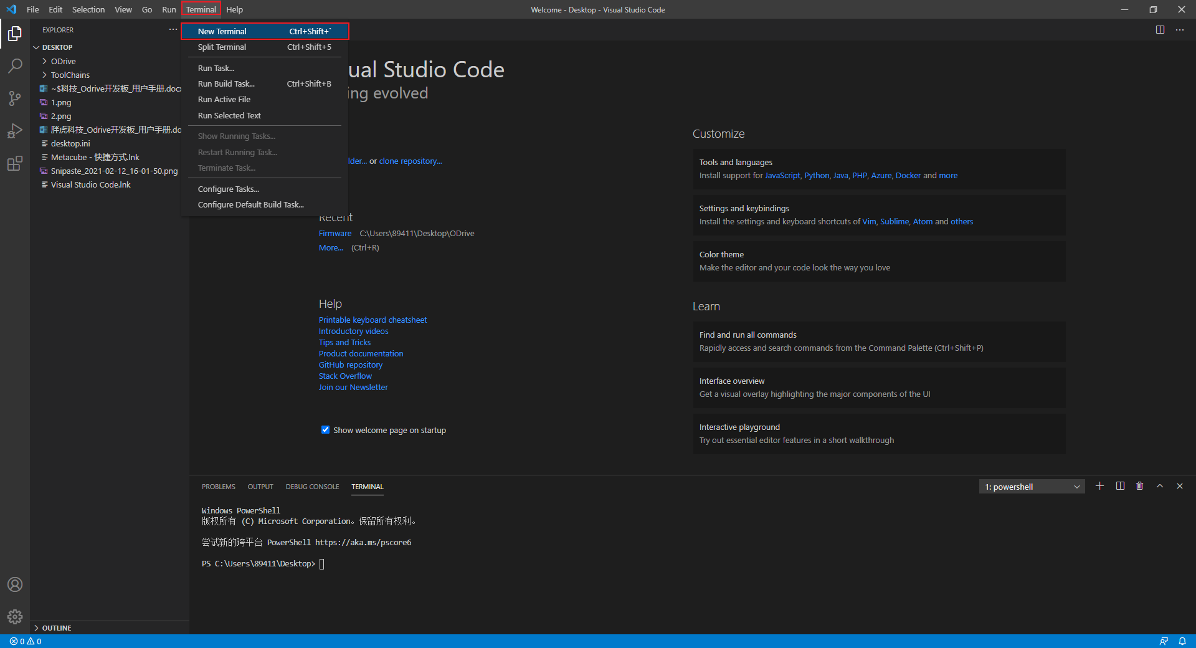Open the Search view icon
The image size is (1196, 648).
[15, 65]
